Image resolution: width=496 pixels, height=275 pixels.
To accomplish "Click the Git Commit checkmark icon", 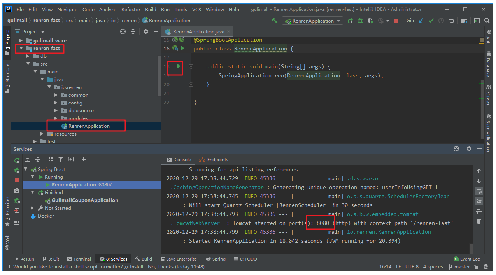I will (431, 21).
